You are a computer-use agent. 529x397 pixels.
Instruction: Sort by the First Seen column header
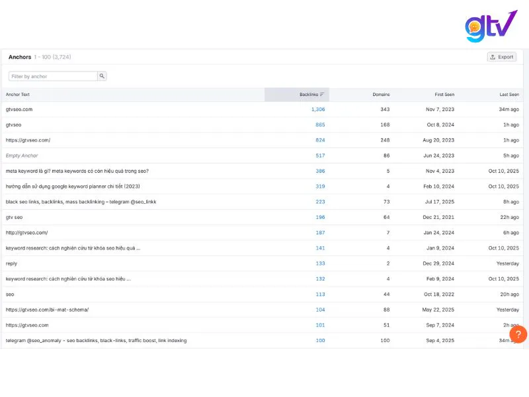[444, 95]
